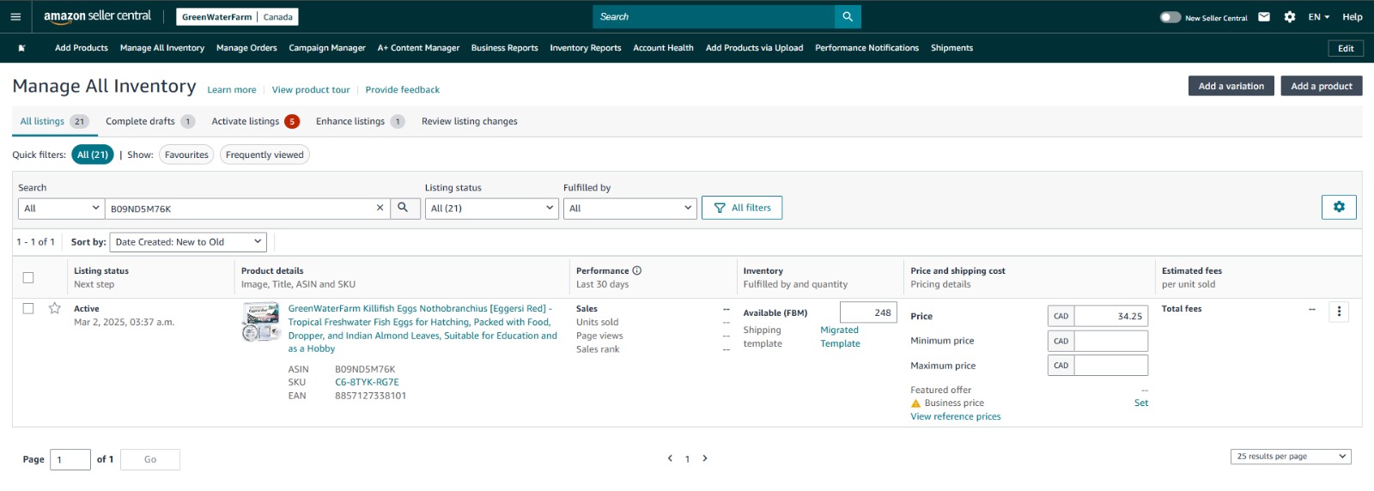Click Provide feedback link

403,90
